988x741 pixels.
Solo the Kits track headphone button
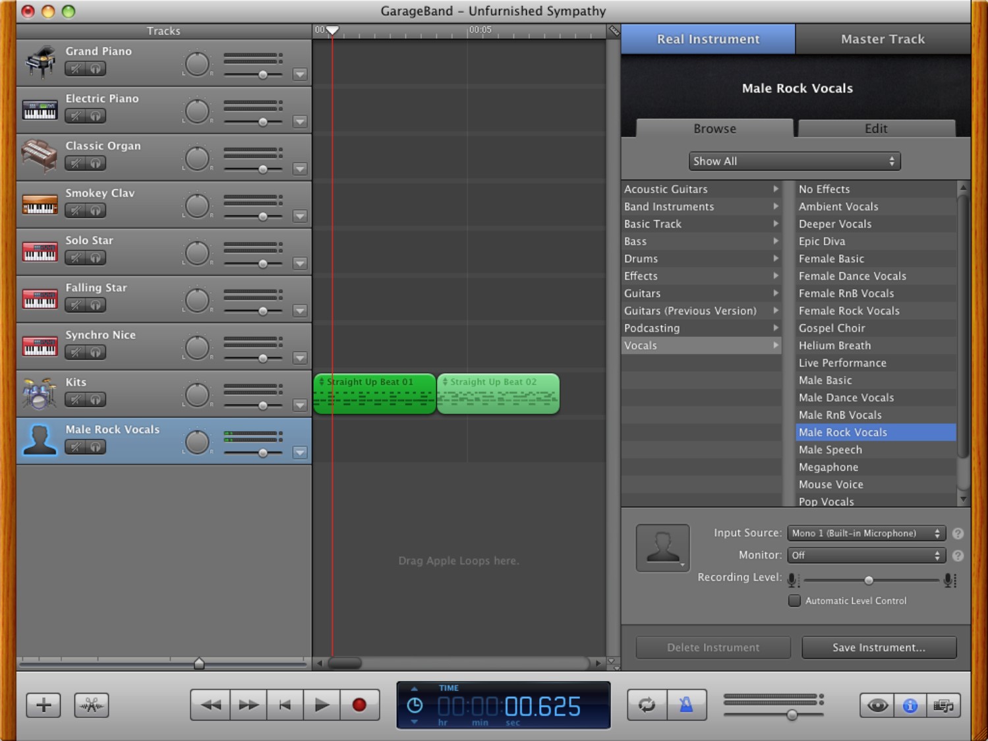(x=96, y=400)
